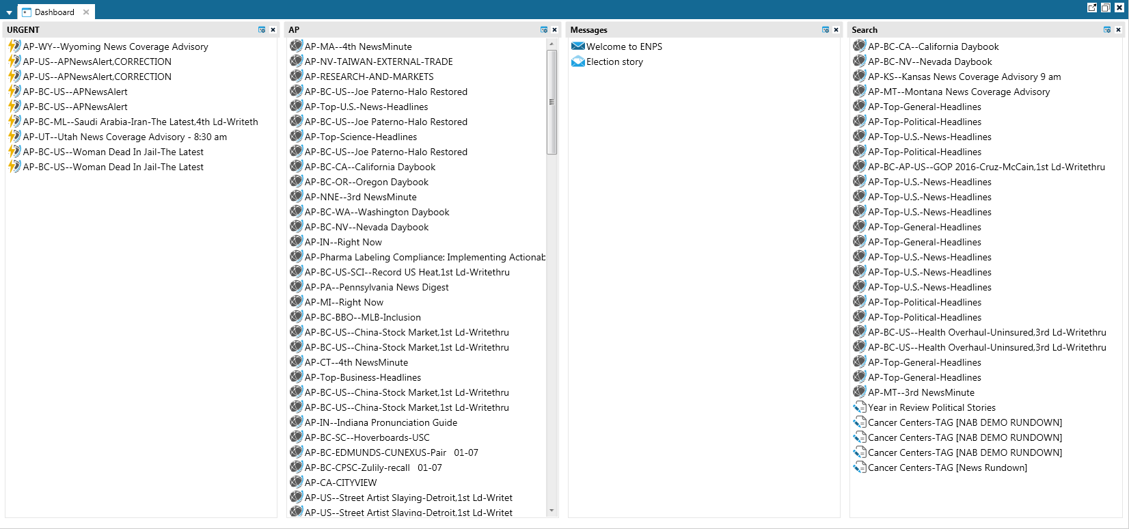
Task: Open Year in Review Political Stories
Action: pos(931,407)
